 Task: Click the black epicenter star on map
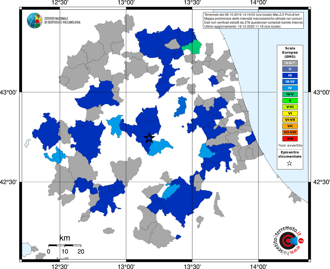(x=149, y=138)
